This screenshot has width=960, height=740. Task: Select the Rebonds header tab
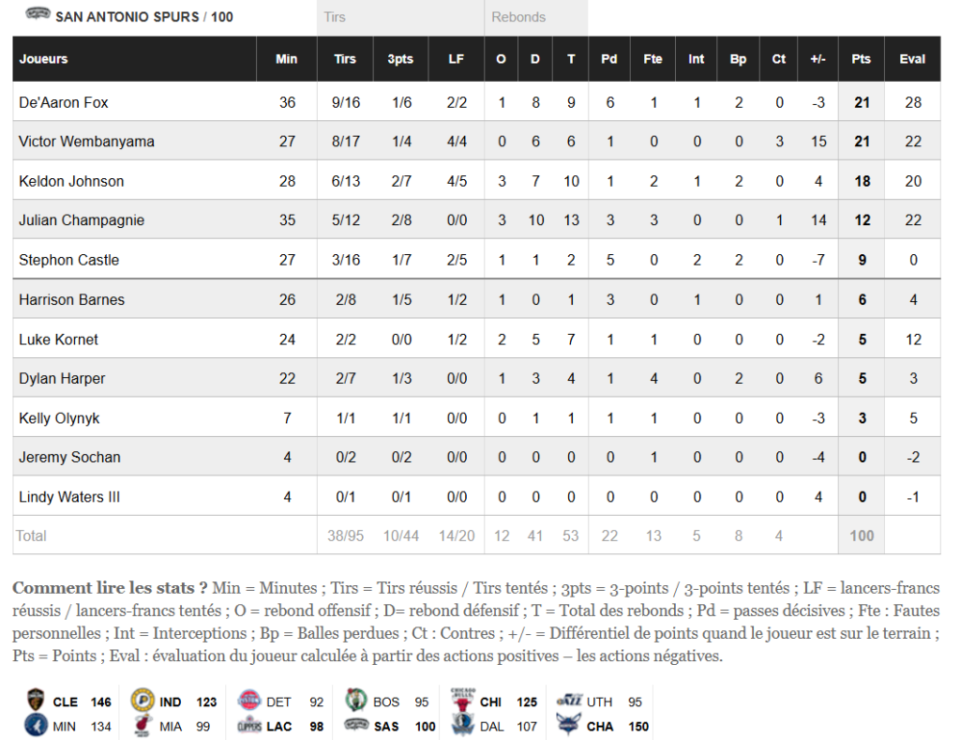[518, 17]
